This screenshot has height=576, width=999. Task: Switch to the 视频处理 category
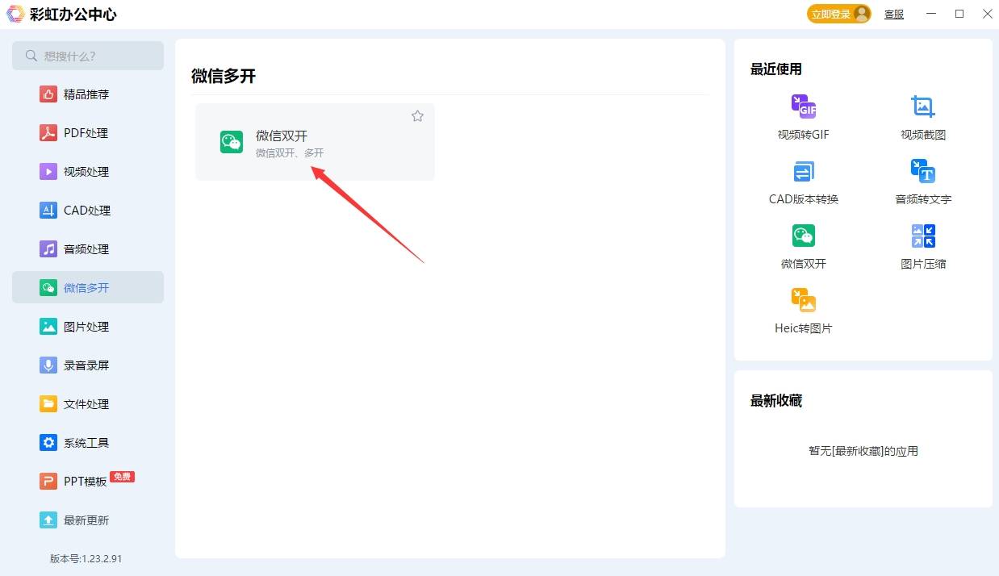[x=86, y=172]
